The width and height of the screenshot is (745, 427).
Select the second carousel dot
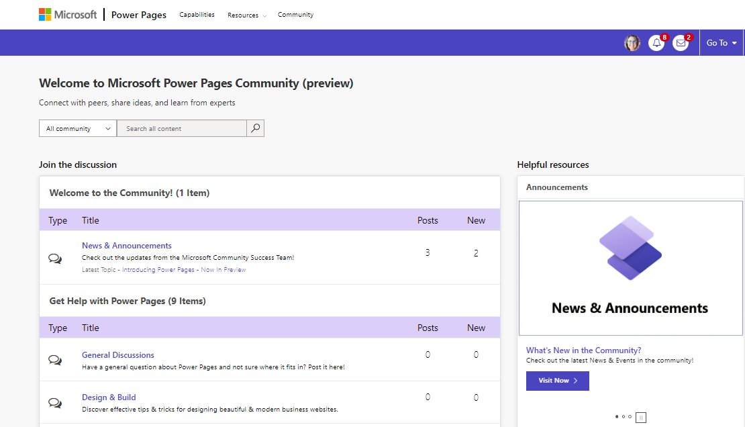tap(624, 416)
